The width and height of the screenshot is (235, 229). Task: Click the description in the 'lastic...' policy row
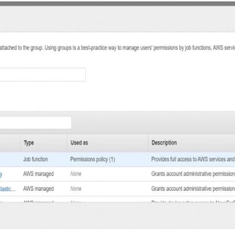coord(193,189)
